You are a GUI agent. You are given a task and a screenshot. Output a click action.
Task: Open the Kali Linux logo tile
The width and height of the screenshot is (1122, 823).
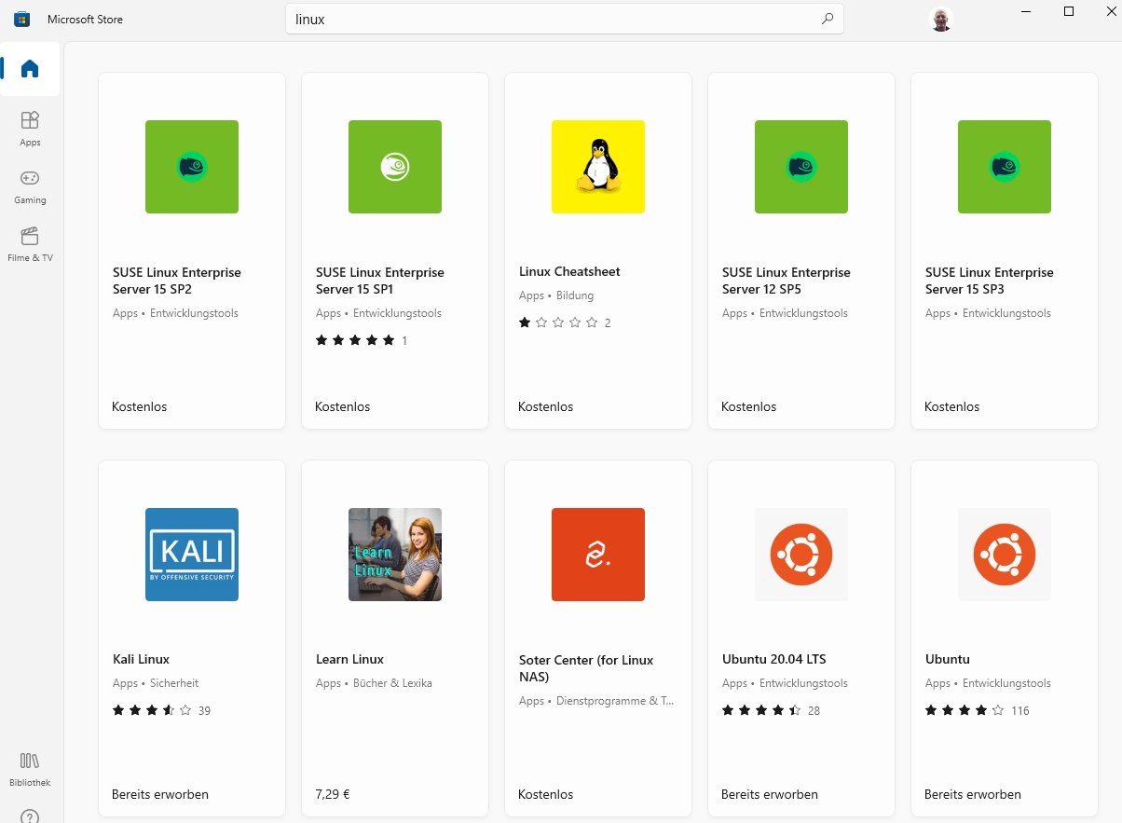192,555
